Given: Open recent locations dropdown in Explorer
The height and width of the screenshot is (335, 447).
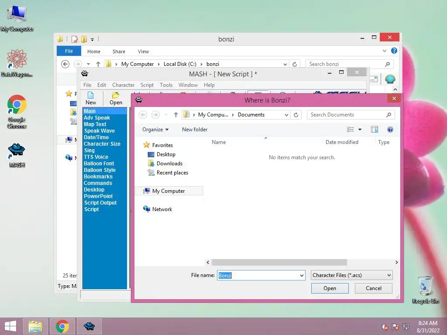Looking at the screenshot, I should [88, 64].
